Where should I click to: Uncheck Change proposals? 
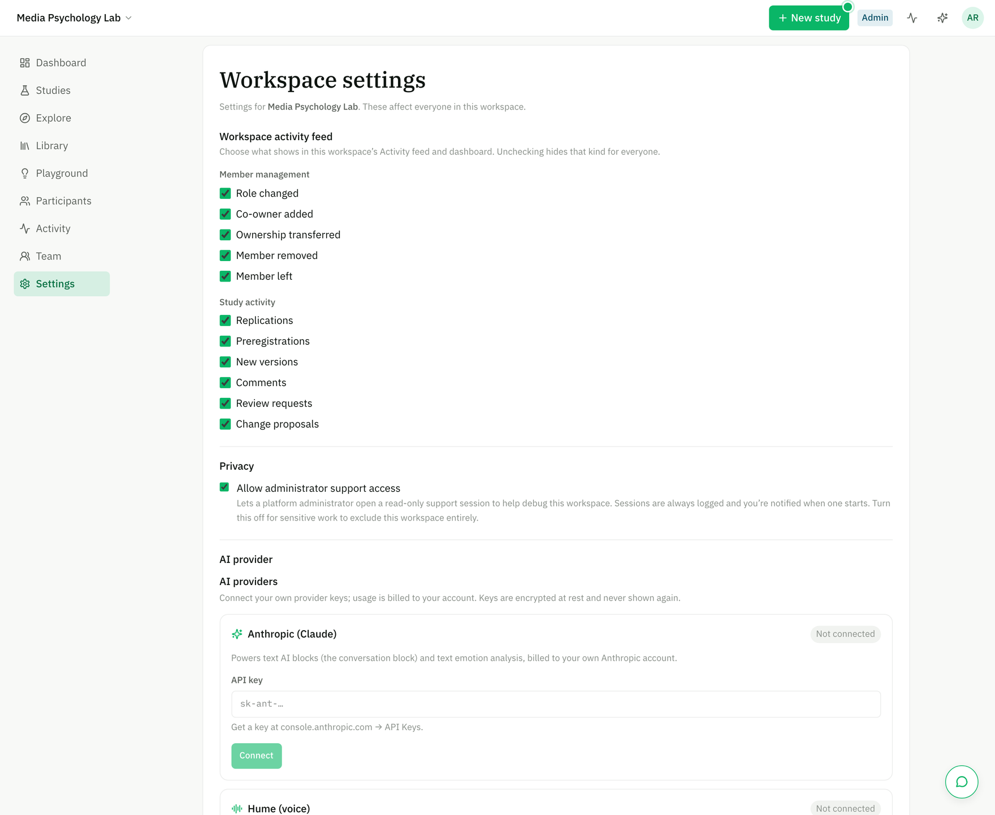[x=225, y=424]
